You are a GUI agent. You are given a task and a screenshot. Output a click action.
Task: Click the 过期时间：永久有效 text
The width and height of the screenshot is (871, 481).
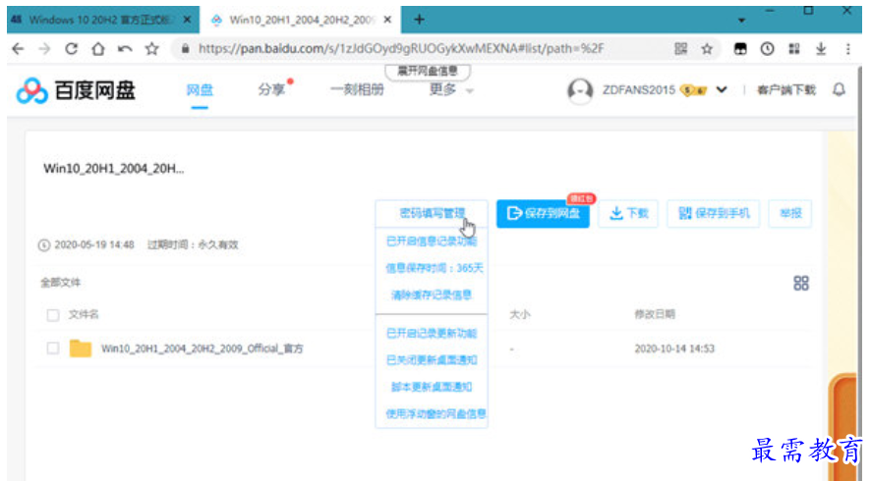click(193, 244)
